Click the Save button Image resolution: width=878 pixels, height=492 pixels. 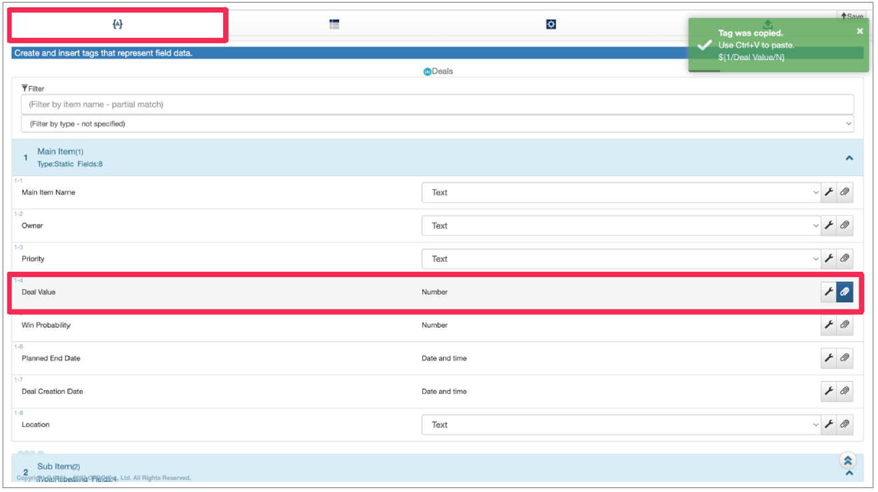(x=851, y=16)
